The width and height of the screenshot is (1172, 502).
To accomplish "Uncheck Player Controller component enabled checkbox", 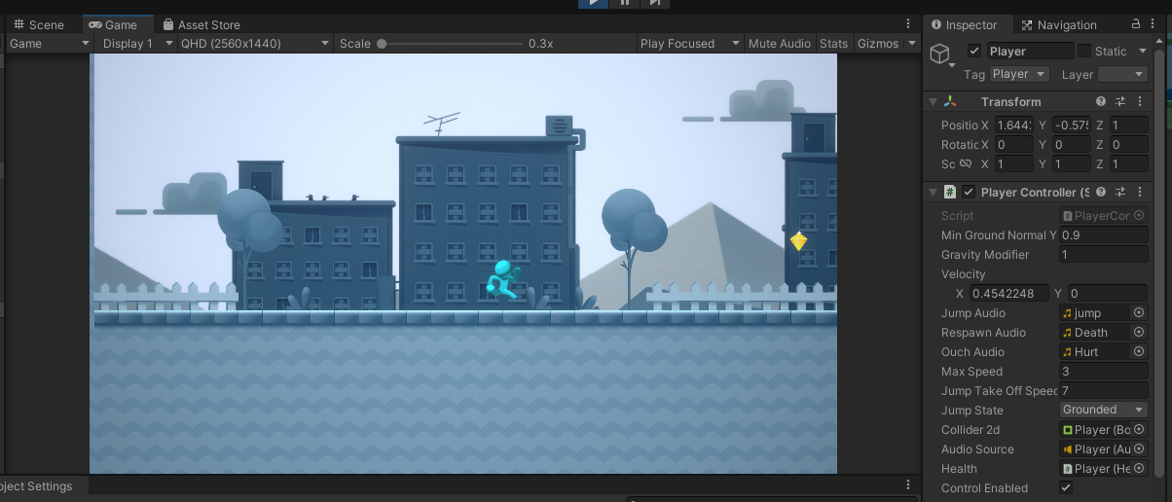I will pyautogui.click(x=969, y=193).
